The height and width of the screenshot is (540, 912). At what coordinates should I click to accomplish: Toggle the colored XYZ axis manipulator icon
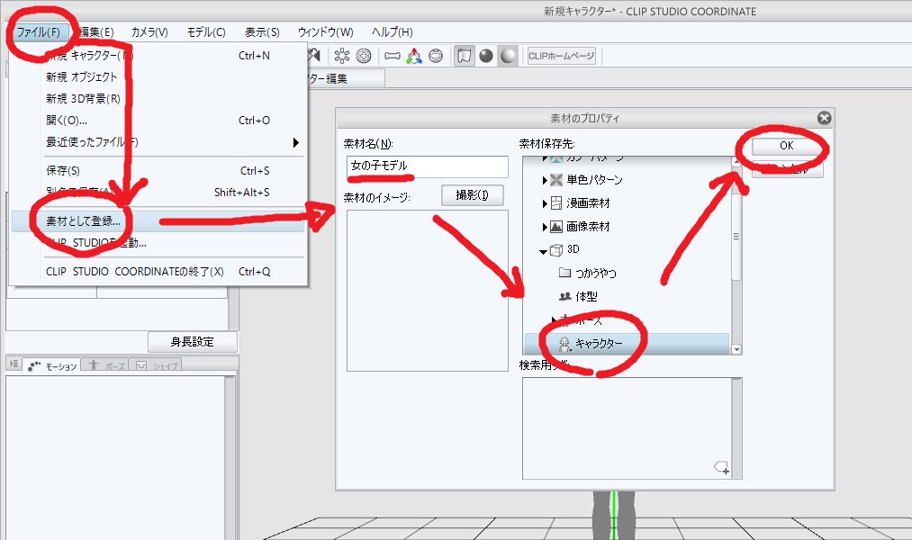414,56
